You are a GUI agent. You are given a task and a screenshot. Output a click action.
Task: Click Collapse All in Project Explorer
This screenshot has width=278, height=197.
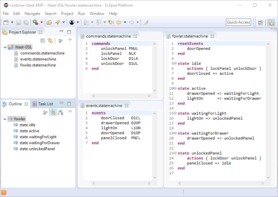click(43, 41)
